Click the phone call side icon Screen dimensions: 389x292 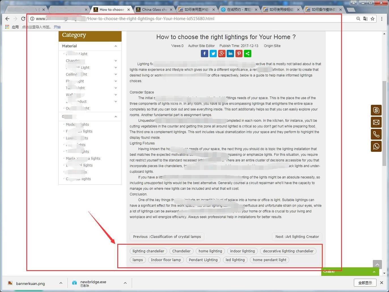pyautogui.click(x=376, y=134)
